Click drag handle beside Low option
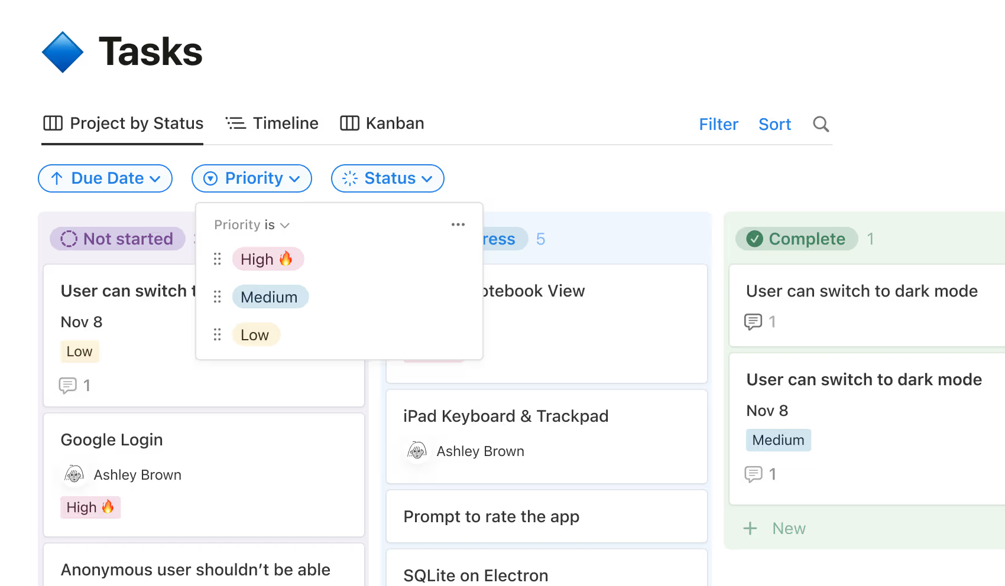Viewport: 1005px width, 586px height. (x=217, y=335)
